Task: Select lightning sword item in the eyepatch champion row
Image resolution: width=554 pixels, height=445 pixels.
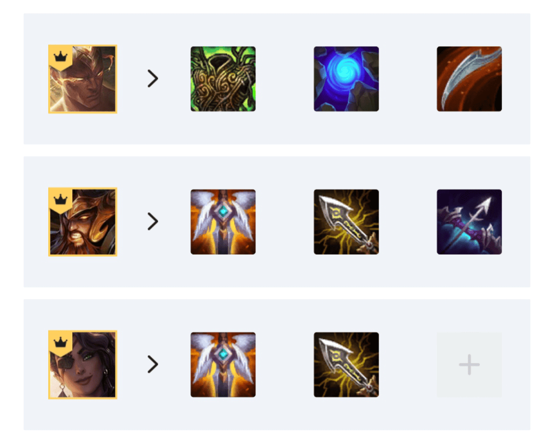Action: 346,364
